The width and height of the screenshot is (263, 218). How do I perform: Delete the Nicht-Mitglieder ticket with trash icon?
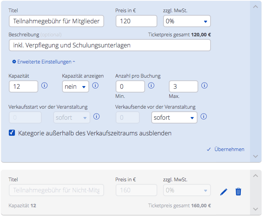238,192
